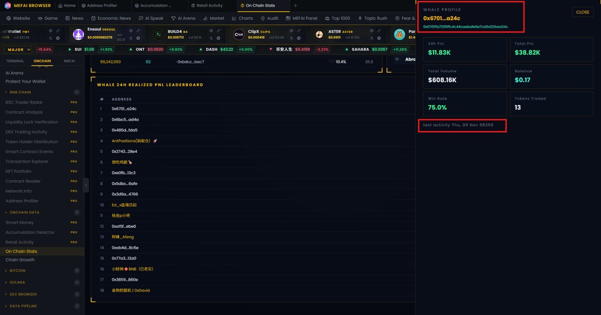The image size is (601, 315).
Task: Open Economic News from the toolbar
Action: (111, 18)
